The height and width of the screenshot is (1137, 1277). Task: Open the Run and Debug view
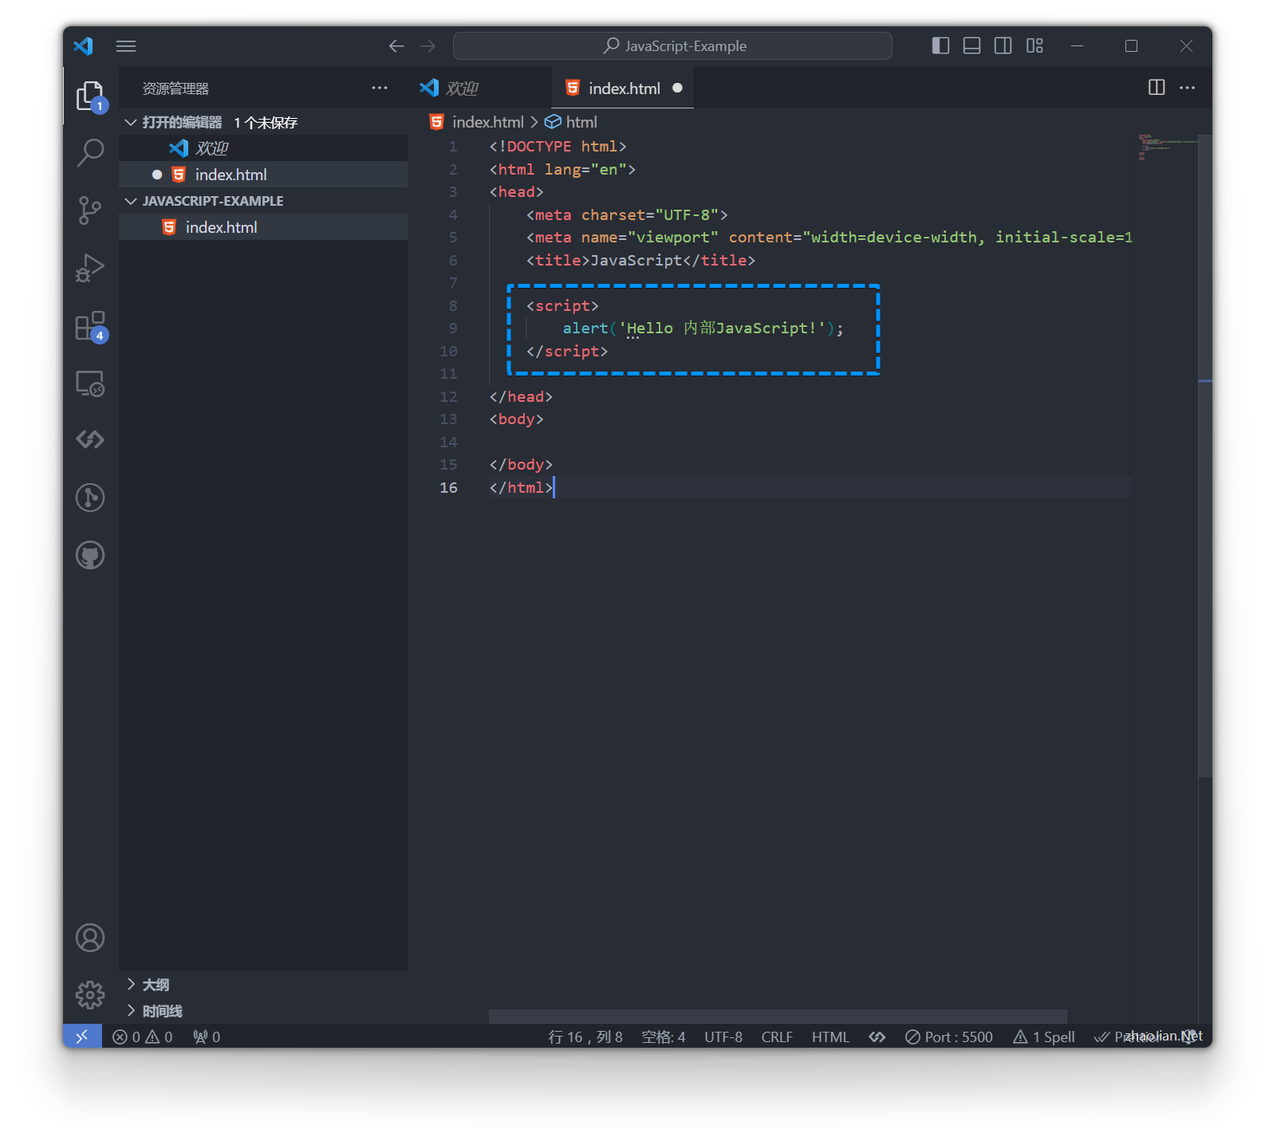pos(90,268)
